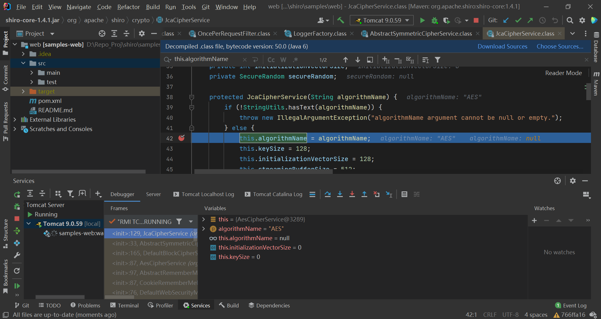Open the Profiler tool window

point(161,305)
